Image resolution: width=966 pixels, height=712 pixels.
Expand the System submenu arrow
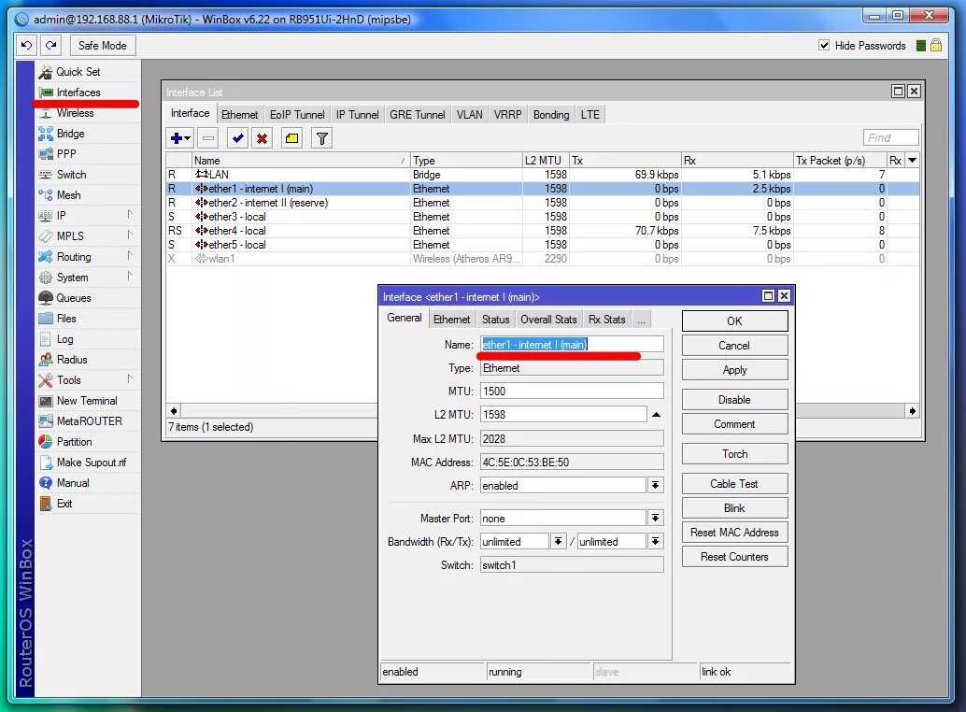coord(129,277)
